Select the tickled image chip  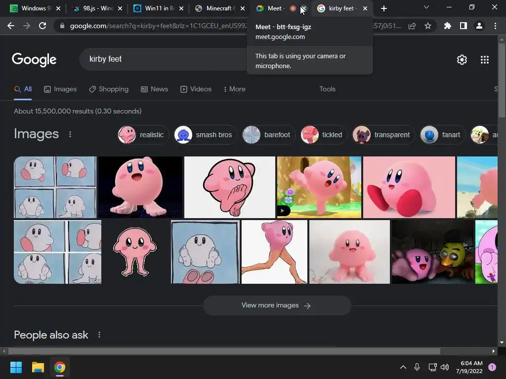click(323, 135)
